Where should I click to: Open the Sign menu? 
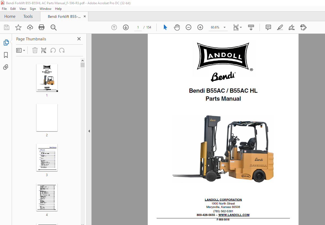coord(33,9)
